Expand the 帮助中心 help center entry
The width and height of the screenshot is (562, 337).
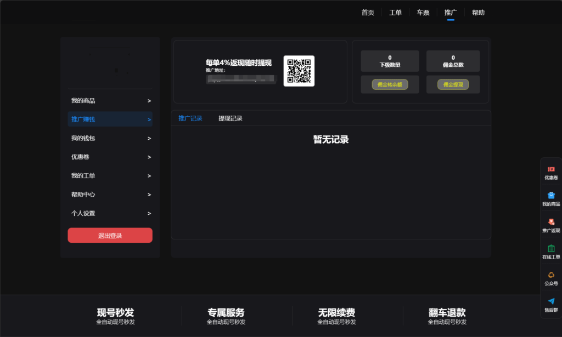click(x=110, y=194)
